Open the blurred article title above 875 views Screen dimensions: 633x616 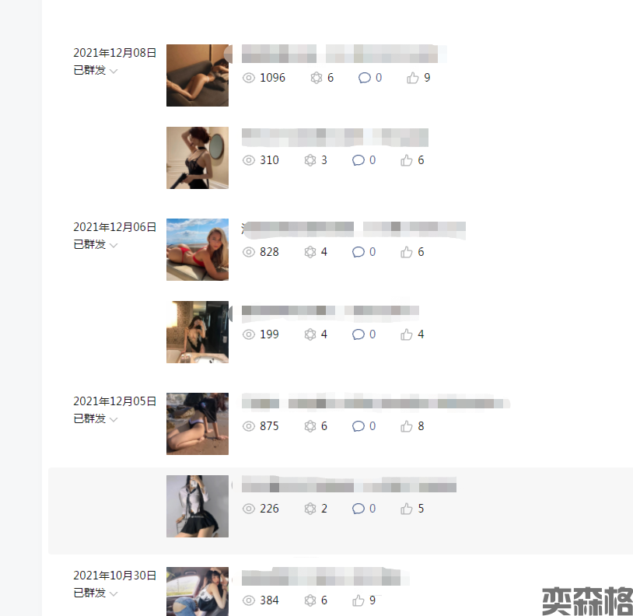[376, 403]
